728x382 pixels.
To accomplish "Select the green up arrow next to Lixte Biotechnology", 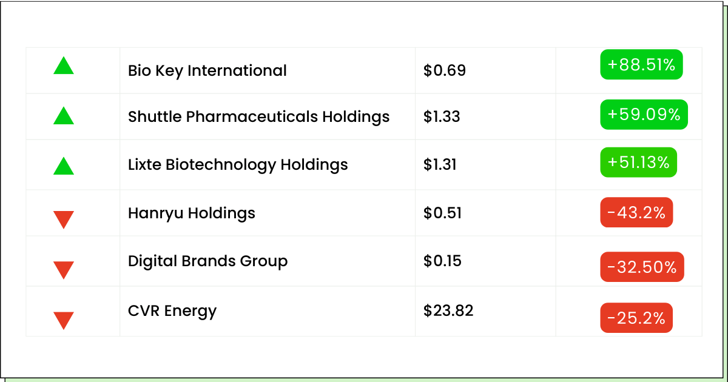I will click(x=64, y=166).
